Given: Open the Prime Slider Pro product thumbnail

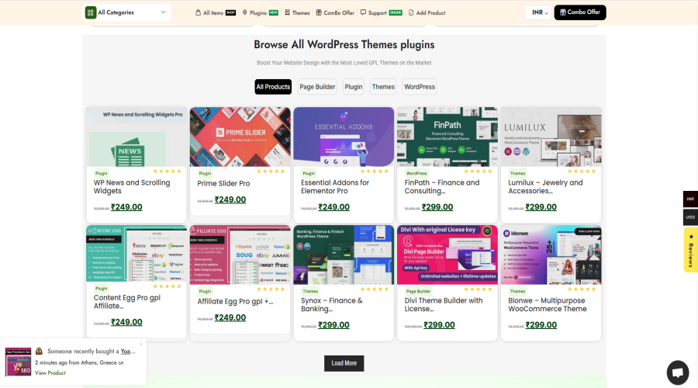Looking at the screenshot, I should click(x=240, y=137).
